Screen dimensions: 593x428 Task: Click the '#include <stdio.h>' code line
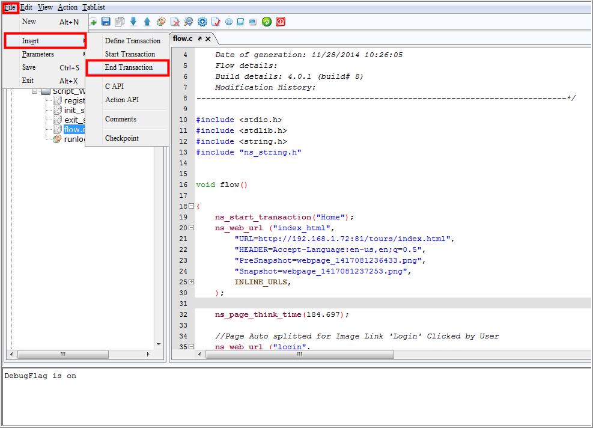pyautogui.click(x=239, y=120)
